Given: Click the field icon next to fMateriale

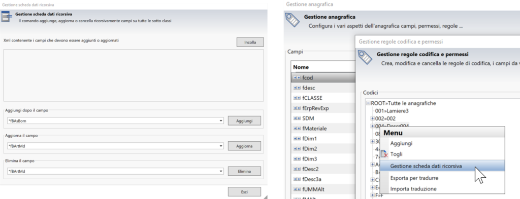Looking at the screenshot, I should click(x=297, y=128).
